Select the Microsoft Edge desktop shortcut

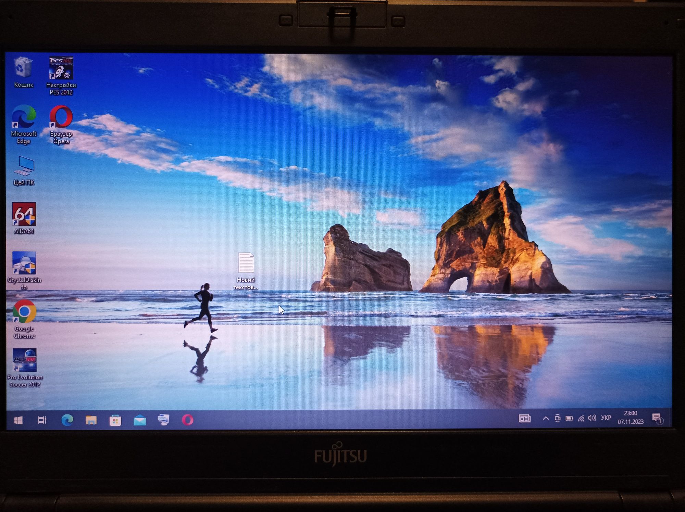pyautogui.click(x=24, y=125)
